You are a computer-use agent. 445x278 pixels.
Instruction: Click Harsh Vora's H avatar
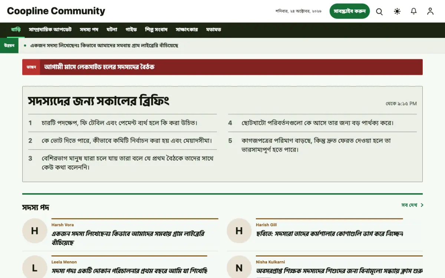tap(34, 231)
